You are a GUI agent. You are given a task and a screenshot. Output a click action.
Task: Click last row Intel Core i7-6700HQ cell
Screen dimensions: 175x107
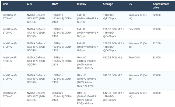pyautogui.click(x=10, y=95)
